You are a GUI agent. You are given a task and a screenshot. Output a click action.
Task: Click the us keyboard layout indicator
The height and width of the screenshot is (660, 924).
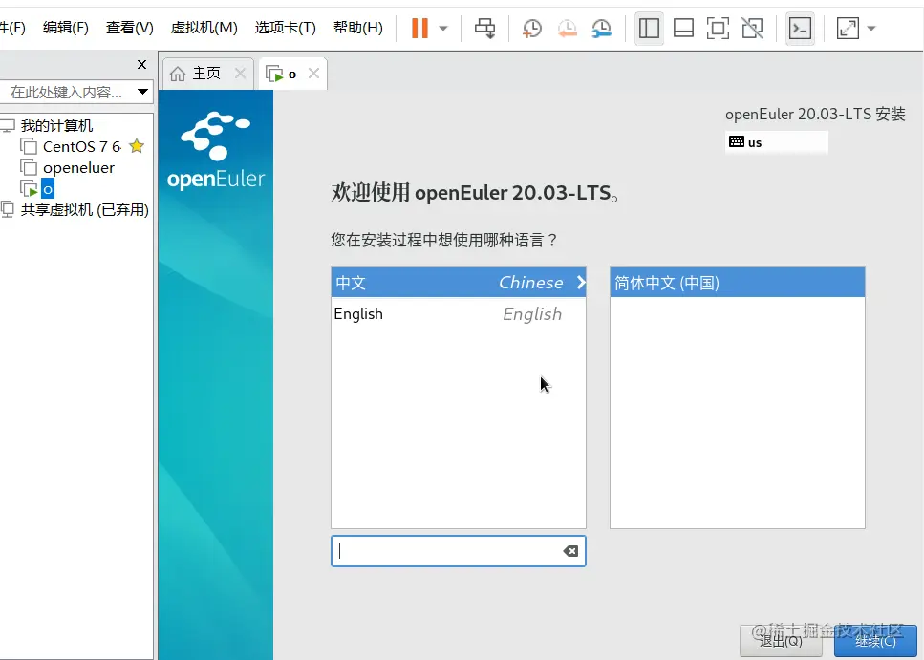[x=776, y=142]
